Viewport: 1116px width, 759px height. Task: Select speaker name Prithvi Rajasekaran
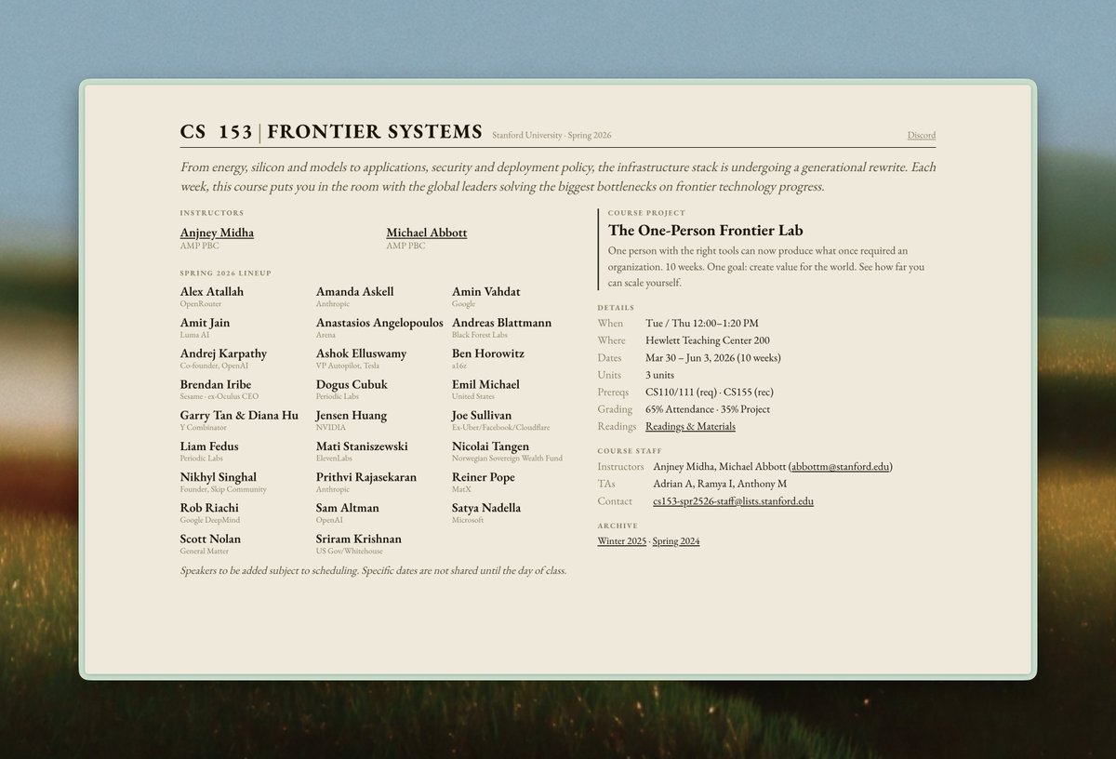coord(366,476)
